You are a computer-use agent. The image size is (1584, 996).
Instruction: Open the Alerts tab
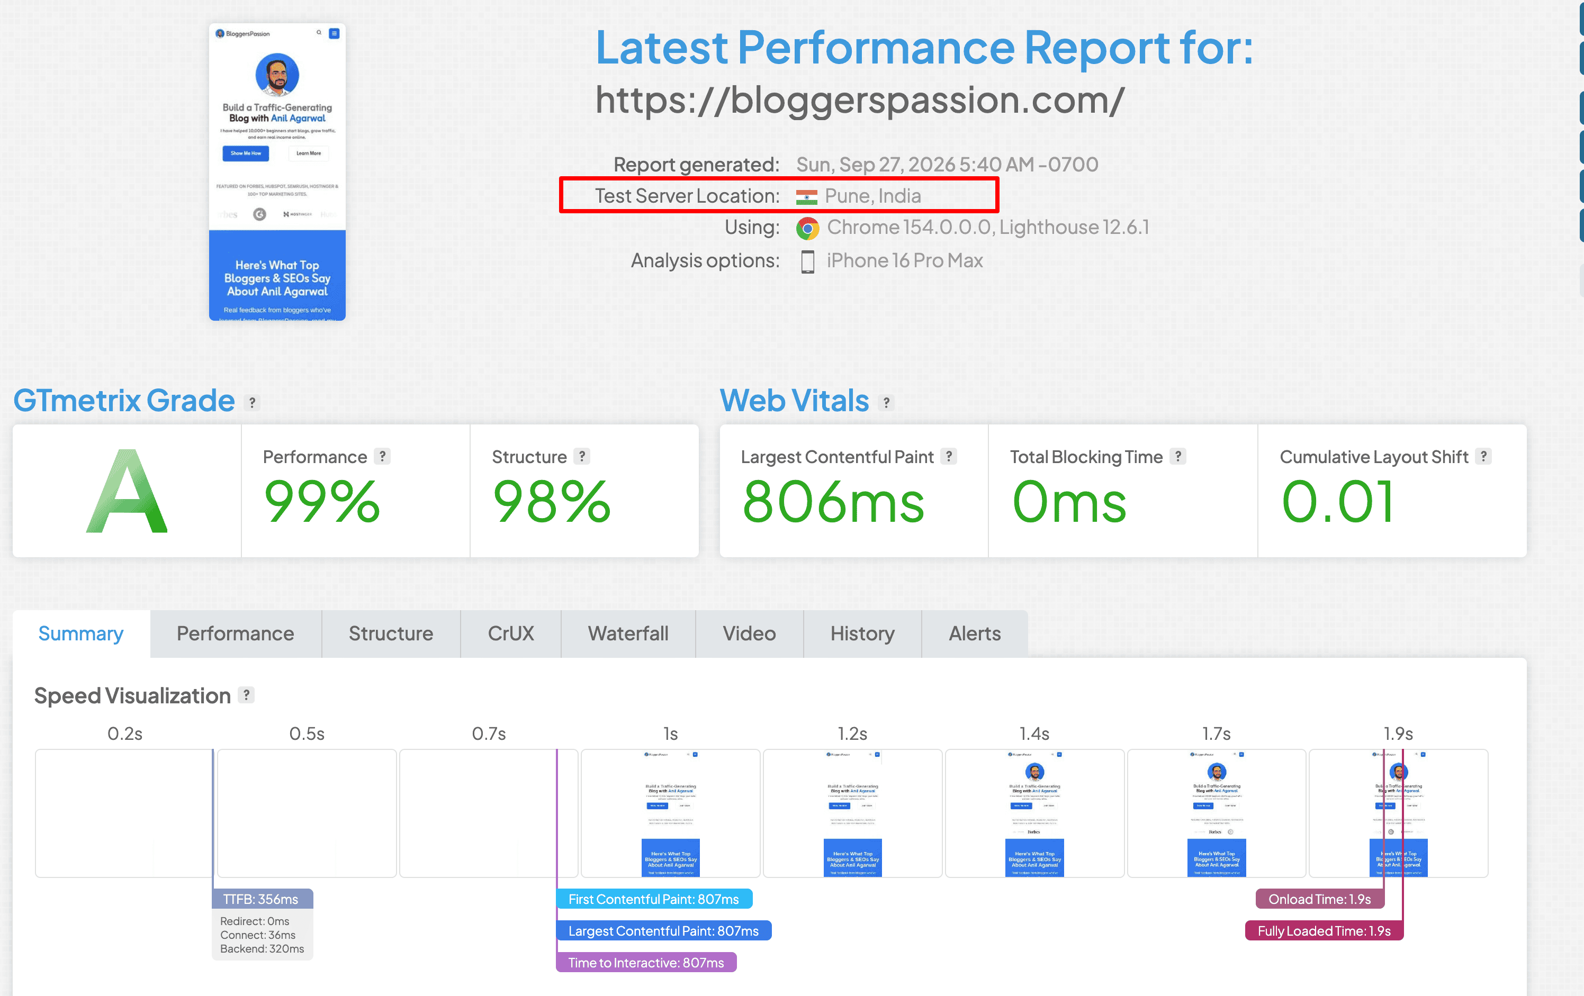[x=975, y=634]
